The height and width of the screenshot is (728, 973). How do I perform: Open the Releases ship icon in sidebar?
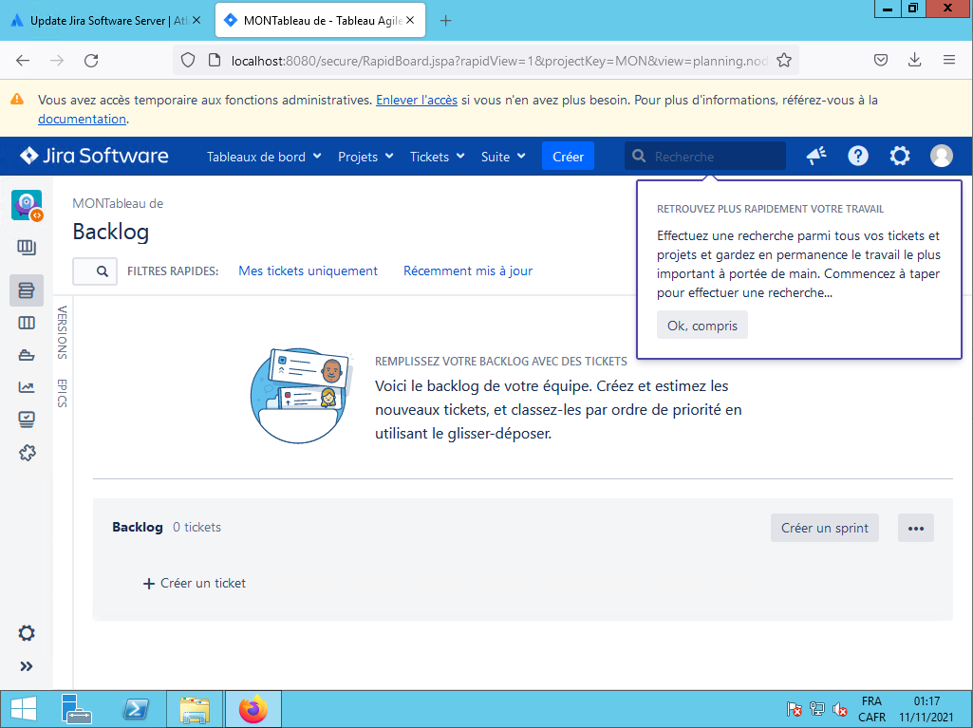(27, 355)
